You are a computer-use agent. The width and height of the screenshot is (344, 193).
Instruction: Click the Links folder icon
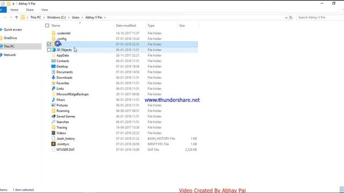point(53,88)
